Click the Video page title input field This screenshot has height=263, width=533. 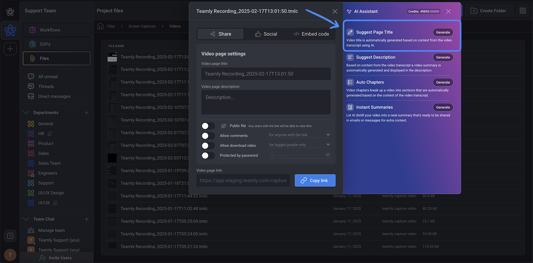pyautogui.click(x=266, y=74)
